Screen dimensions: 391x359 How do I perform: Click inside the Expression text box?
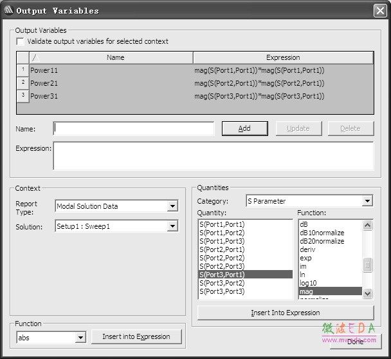(x=213, y=156)
